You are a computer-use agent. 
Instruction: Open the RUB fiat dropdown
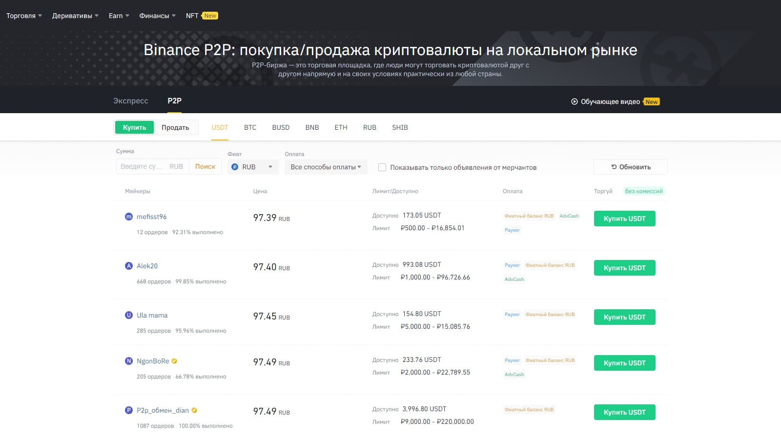pos(253,167)
